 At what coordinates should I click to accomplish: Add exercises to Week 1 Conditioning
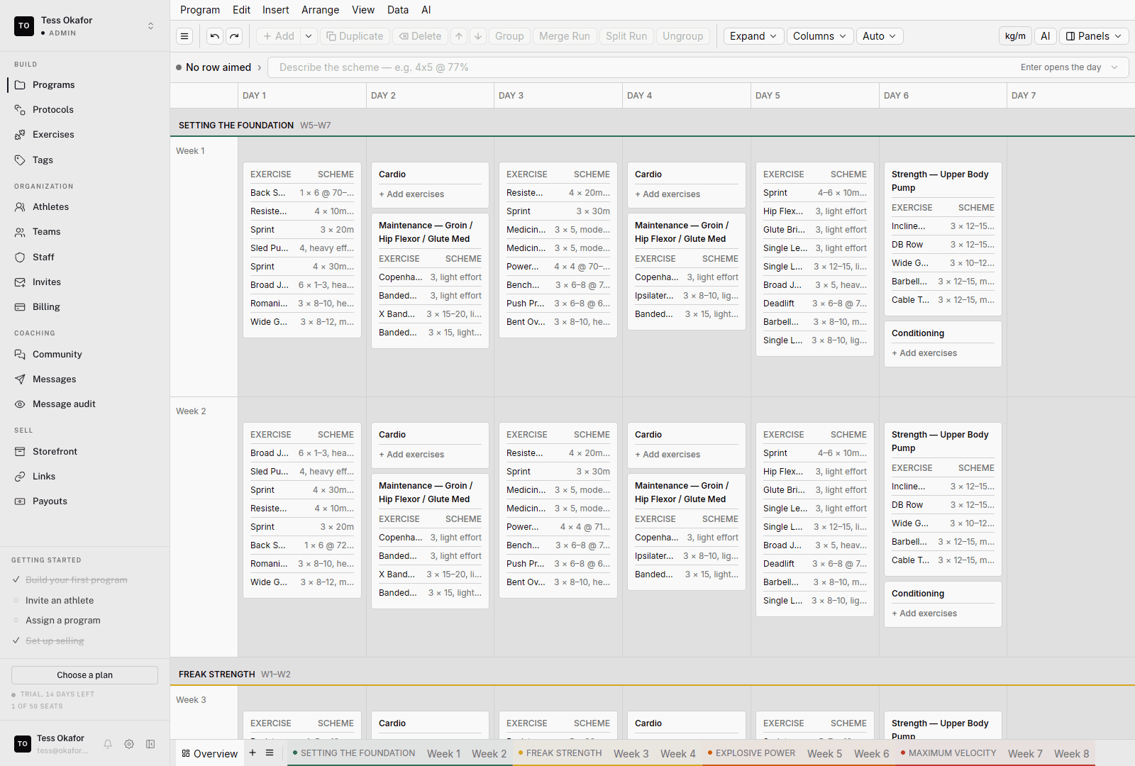[924, 353]
